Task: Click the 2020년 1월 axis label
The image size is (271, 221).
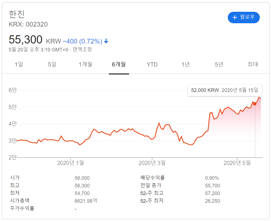Action: [71, 163]
